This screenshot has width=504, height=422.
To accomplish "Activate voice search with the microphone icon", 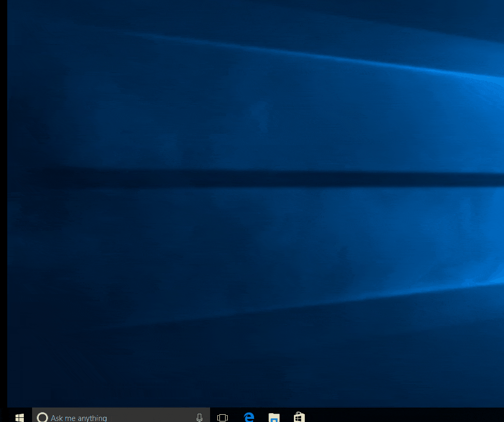I will 199,417.
